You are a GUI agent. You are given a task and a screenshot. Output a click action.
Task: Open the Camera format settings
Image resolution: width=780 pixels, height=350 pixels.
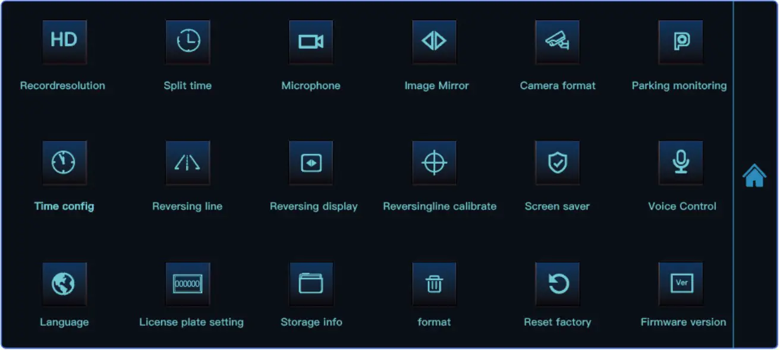click(557, 42)
